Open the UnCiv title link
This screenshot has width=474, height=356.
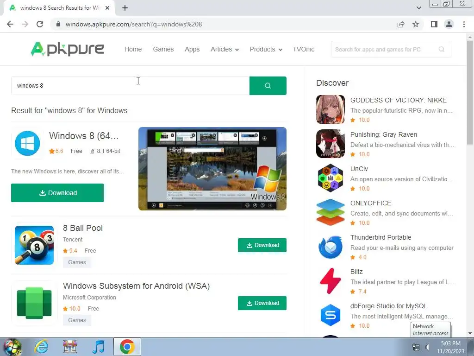(x=359, y=169)
